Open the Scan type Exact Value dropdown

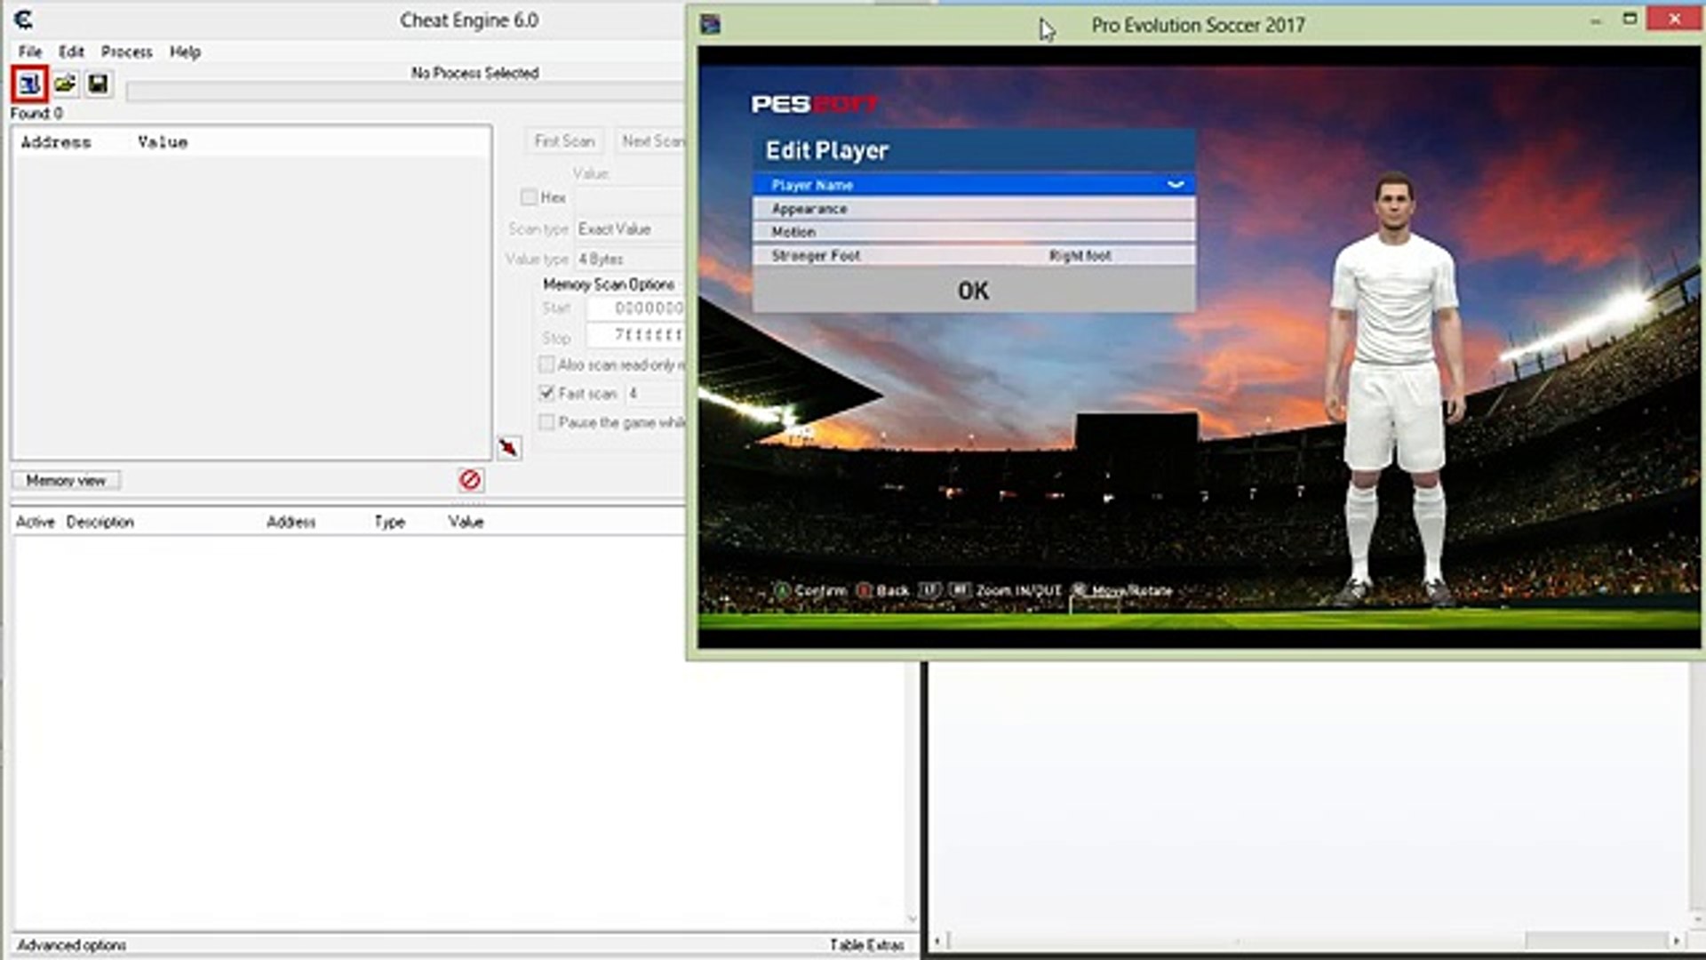tap(627, 229)
